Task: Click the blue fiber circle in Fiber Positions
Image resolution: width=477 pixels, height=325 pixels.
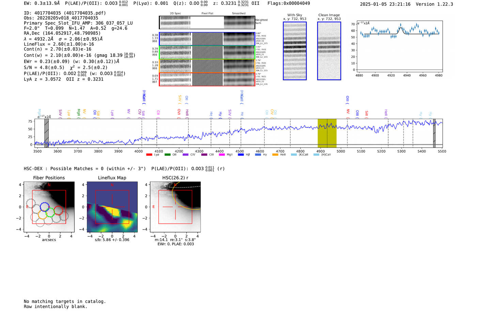Action: [x=45, y=207]
